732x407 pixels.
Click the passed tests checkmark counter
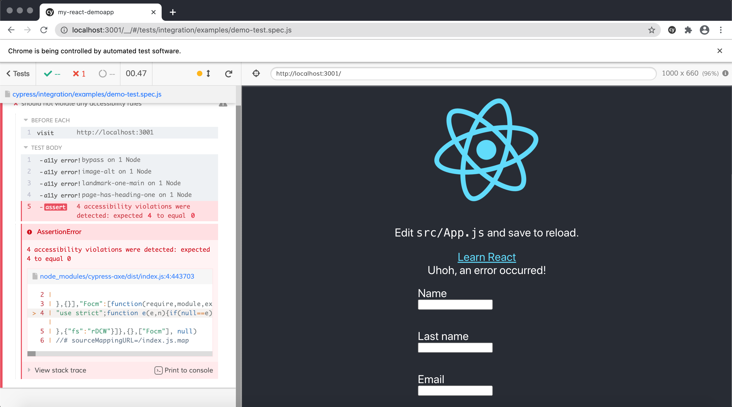coord(52,74)
